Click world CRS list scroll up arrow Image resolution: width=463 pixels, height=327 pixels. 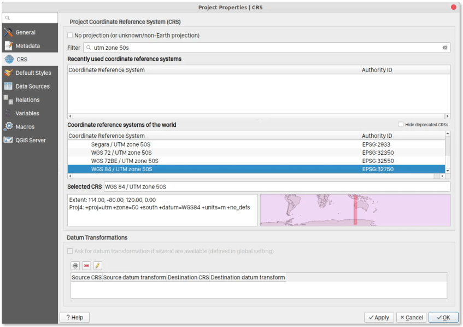pos(448,134)
